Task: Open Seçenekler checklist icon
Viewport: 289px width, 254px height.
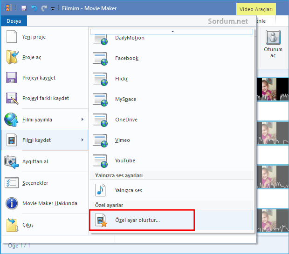Action: [x=12, y=183]
